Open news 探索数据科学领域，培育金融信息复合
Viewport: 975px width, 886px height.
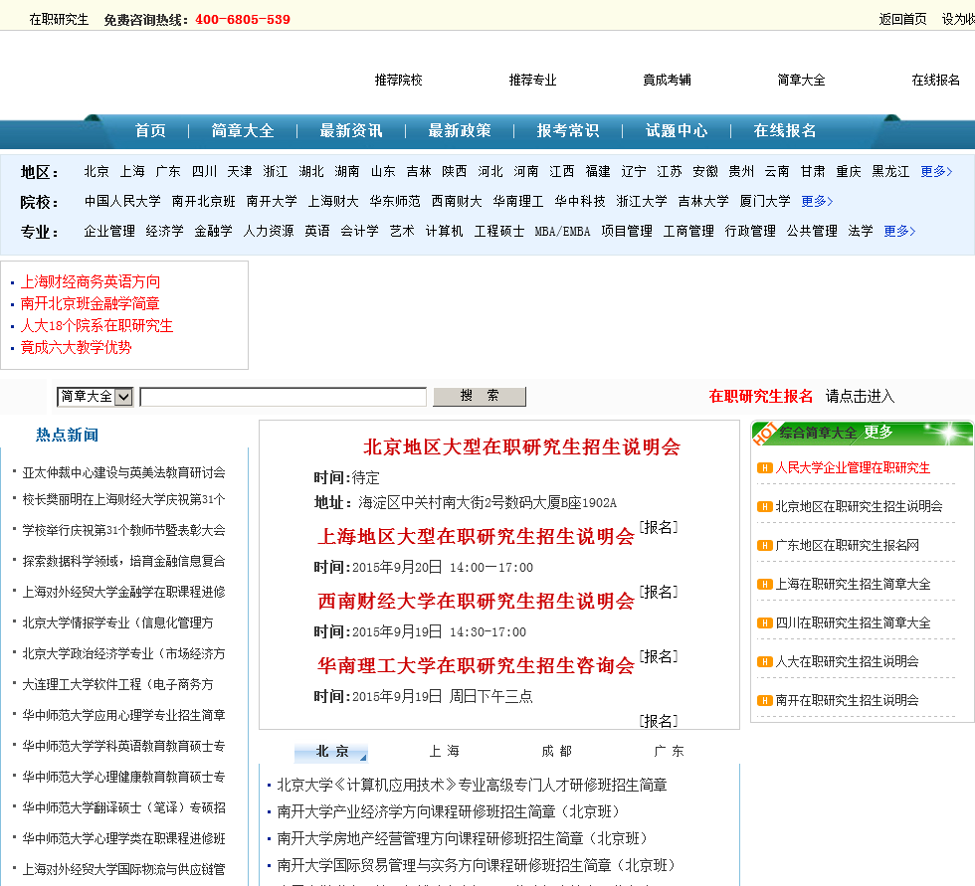click(x=123, y=562)
